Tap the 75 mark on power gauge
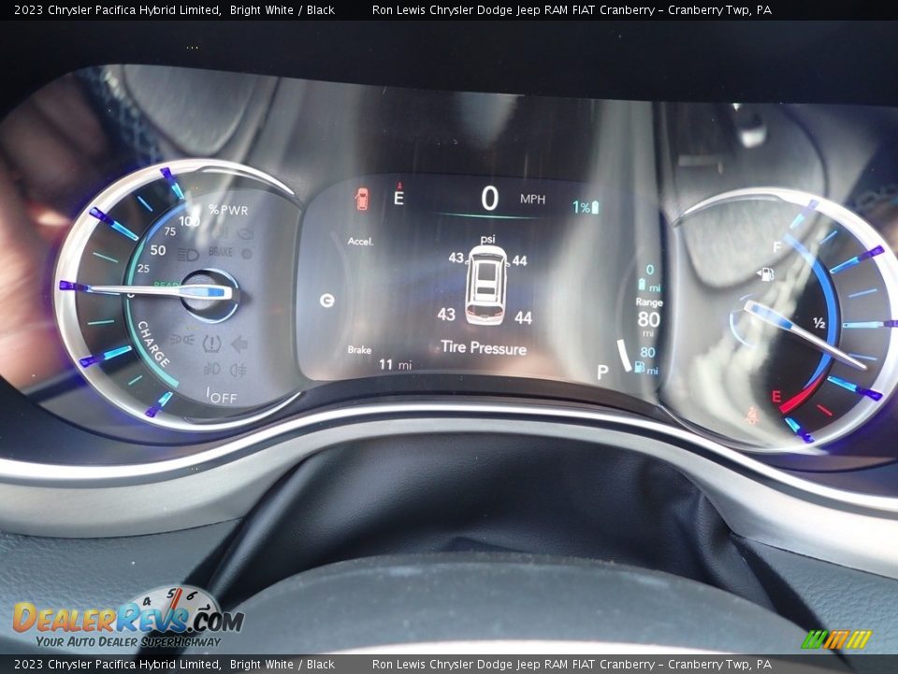This screenshot has width=898, height=674. [169, 231]
